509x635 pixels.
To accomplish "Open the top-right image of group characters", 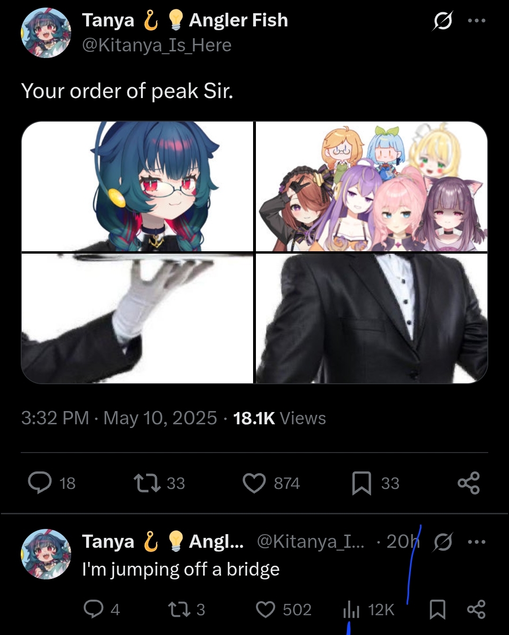I will click(x=371, y=186).
